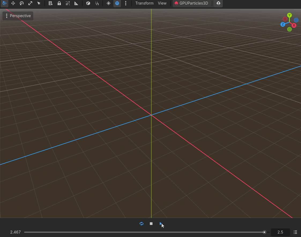Click the particle timeline slider handle
The height and width of the screenshot is (237, 301).
click(264, 232)
